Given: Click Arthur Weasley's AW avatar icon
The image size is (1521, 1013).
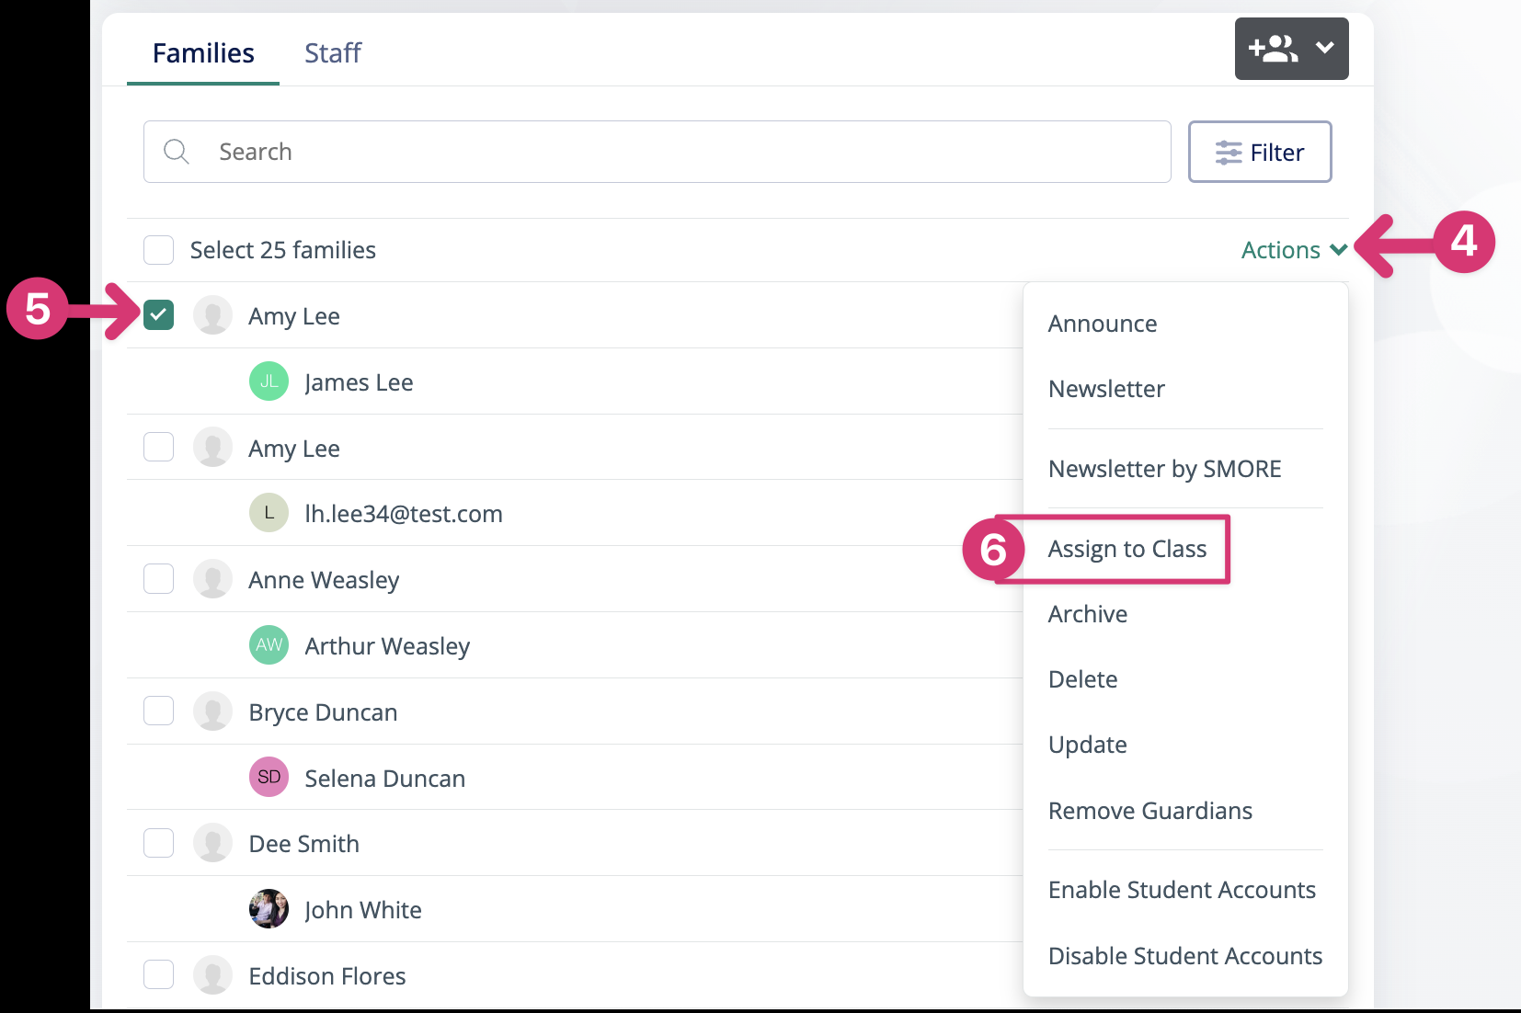Looking at the screenshot, I should click(x=268, y=645).
